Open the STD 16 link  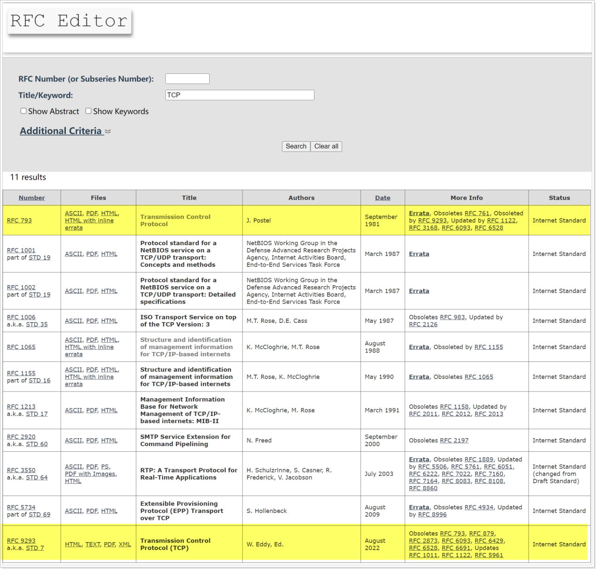point(39,380)
